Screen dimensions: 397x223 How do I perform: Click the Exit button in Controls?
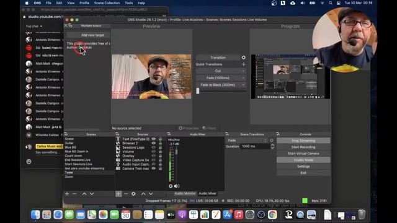click(x=303, y=173)
